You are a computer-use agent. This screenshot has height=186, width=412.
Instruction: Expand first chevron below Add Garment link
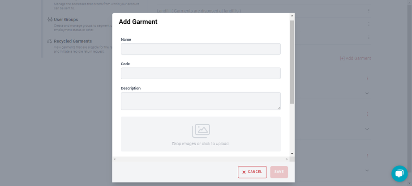(x=367, y=93)
